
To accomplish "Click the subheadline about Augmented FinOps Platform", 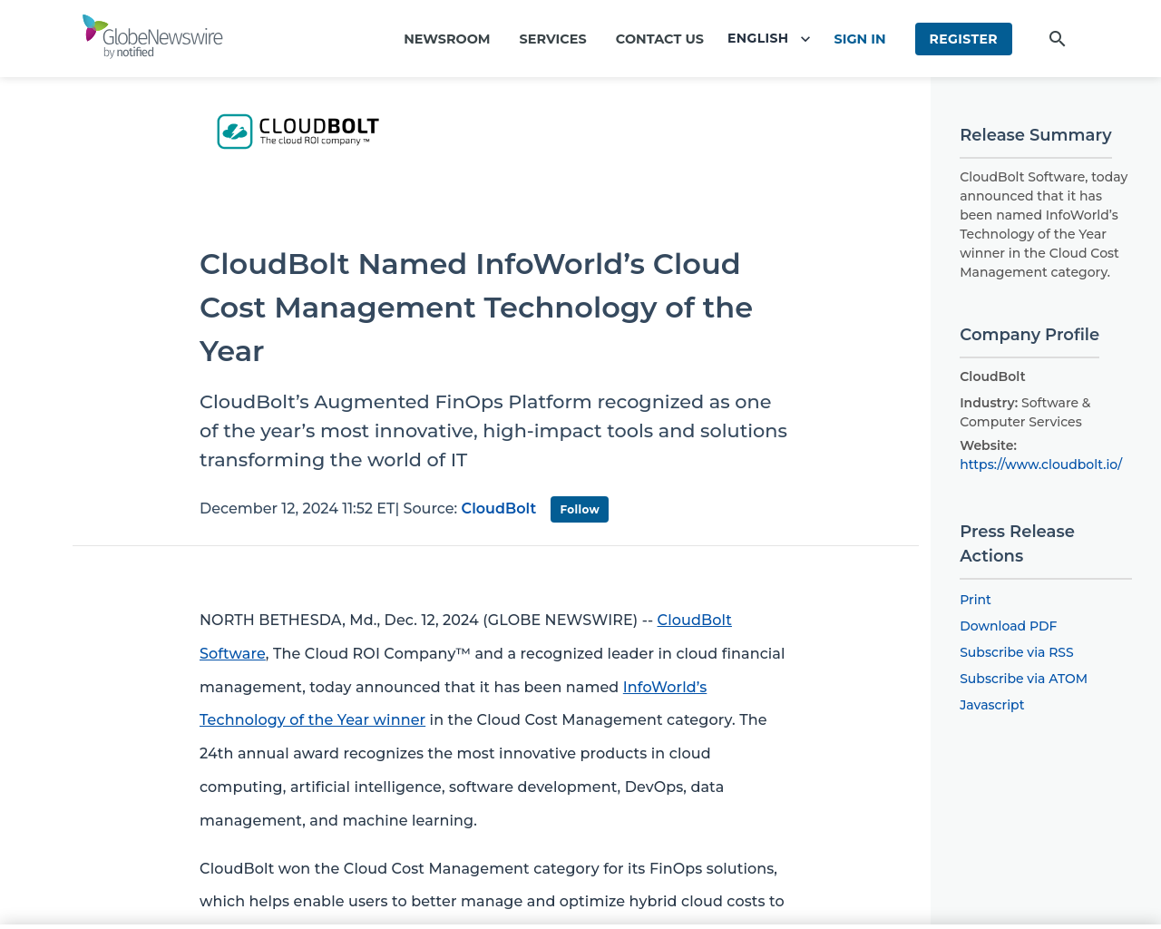I will click(493, 431).
